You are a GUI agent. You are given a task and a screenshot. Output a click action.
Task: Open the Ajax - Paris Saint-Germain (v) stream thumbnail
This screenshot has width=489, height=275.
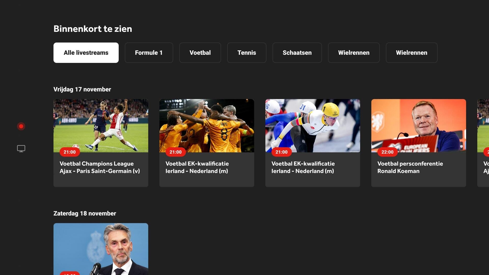pyautogui.click(x=101, y=125)
